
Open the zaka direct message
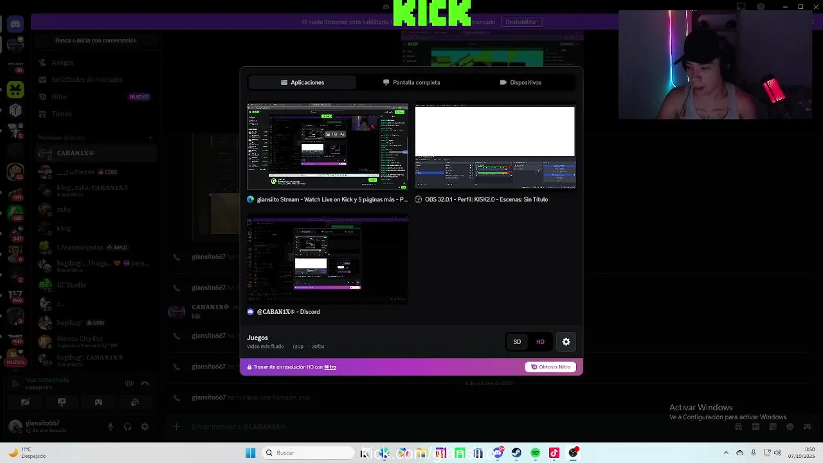click(95, 210)
